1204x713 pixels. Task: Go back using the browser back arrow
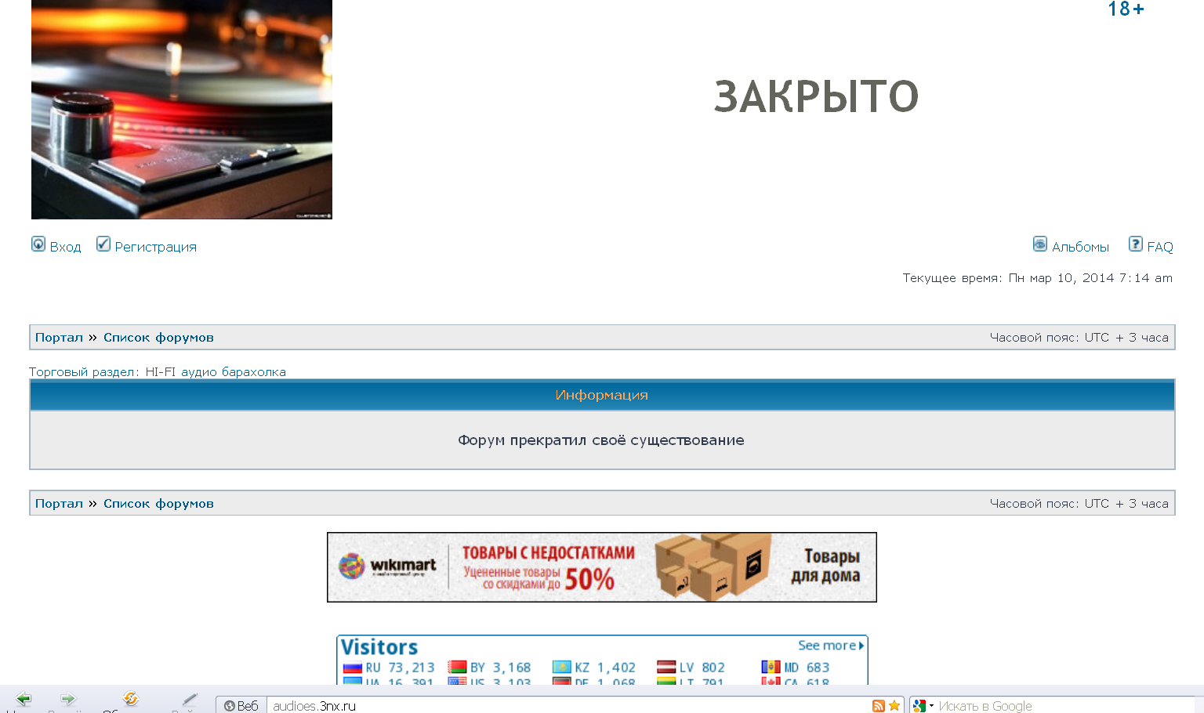(x=24, y=699)
